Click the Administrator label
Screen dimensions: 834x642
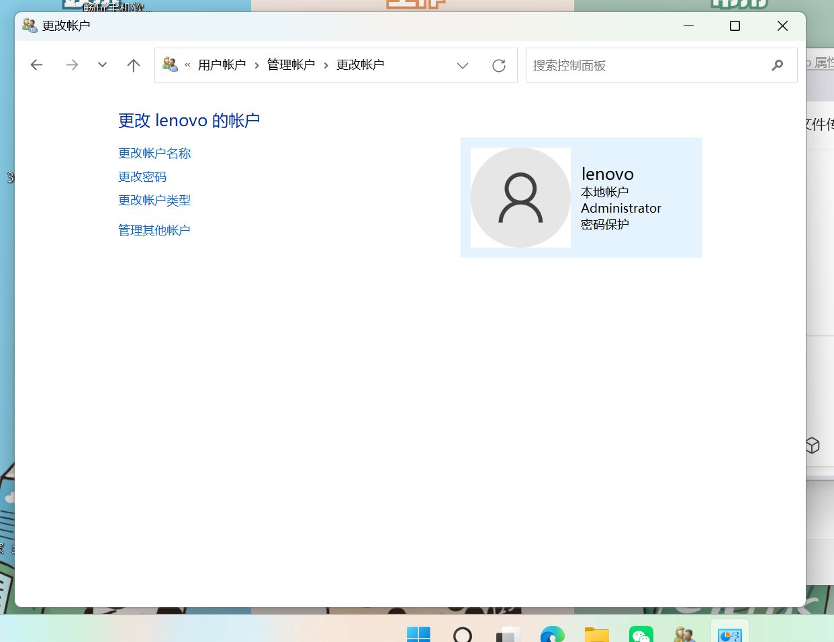click(621, 208)
